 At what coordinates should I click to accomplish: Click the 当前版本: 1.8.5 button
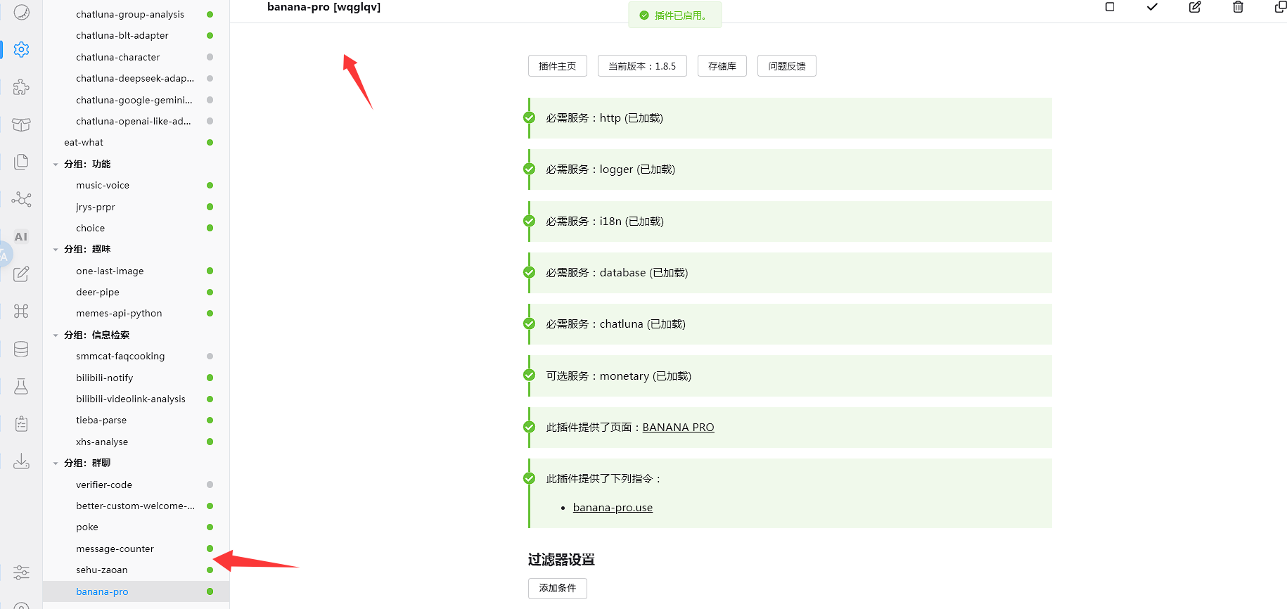pos(642,66)
